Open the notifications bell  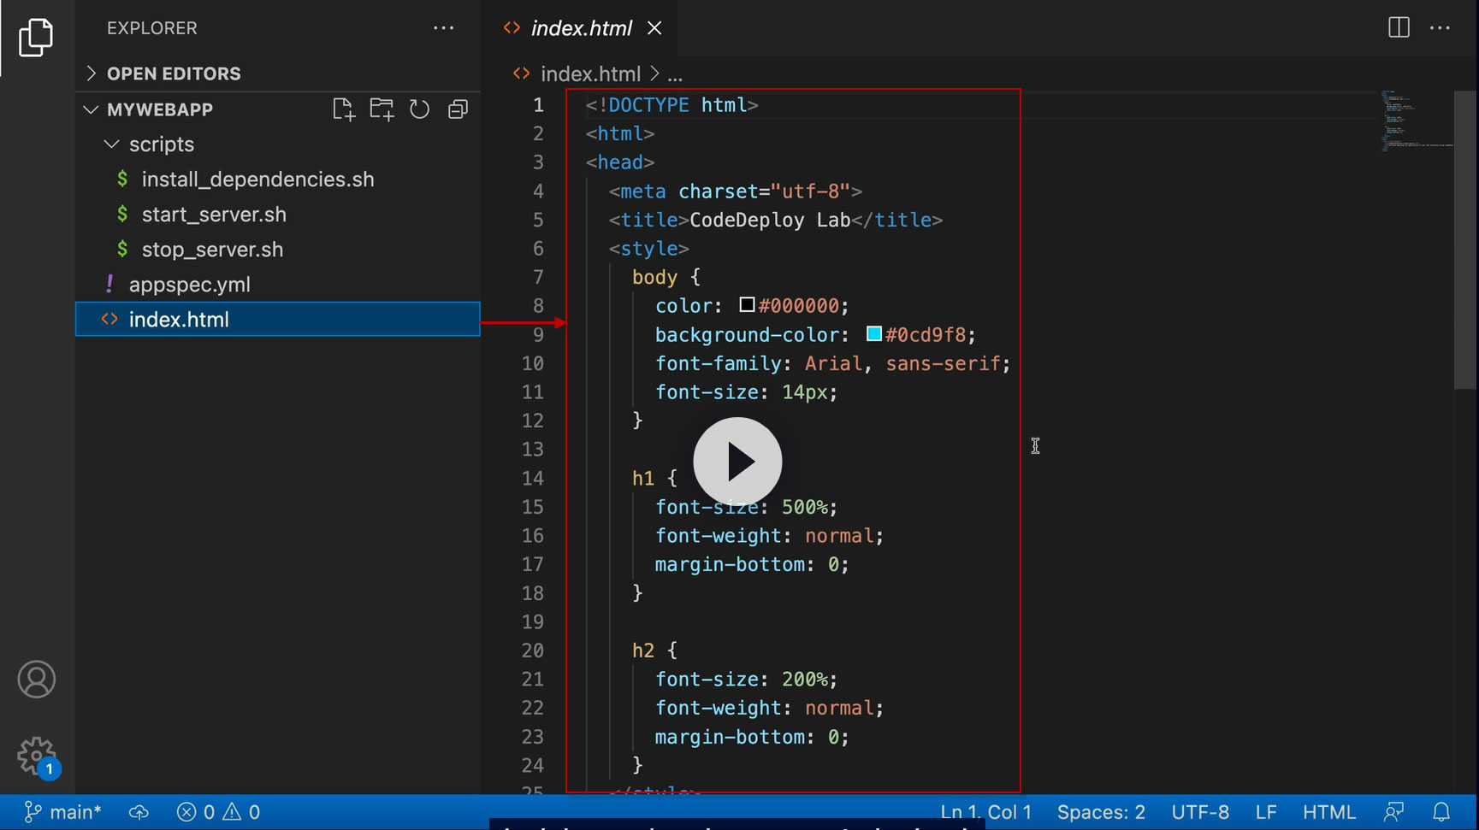1441,812
